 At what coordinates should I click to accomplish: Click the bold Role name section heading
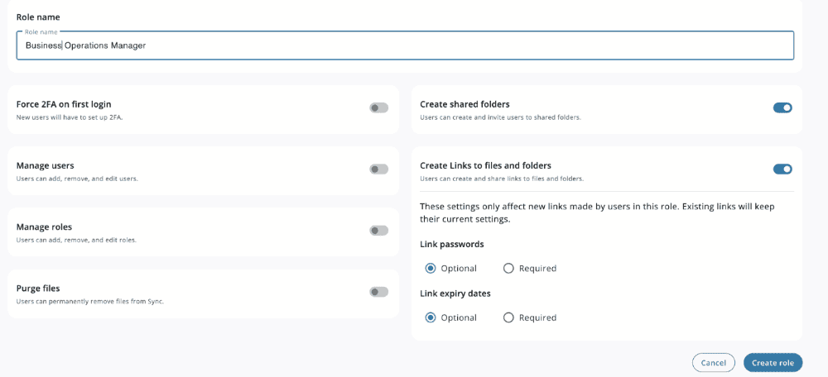coord(38,17)
